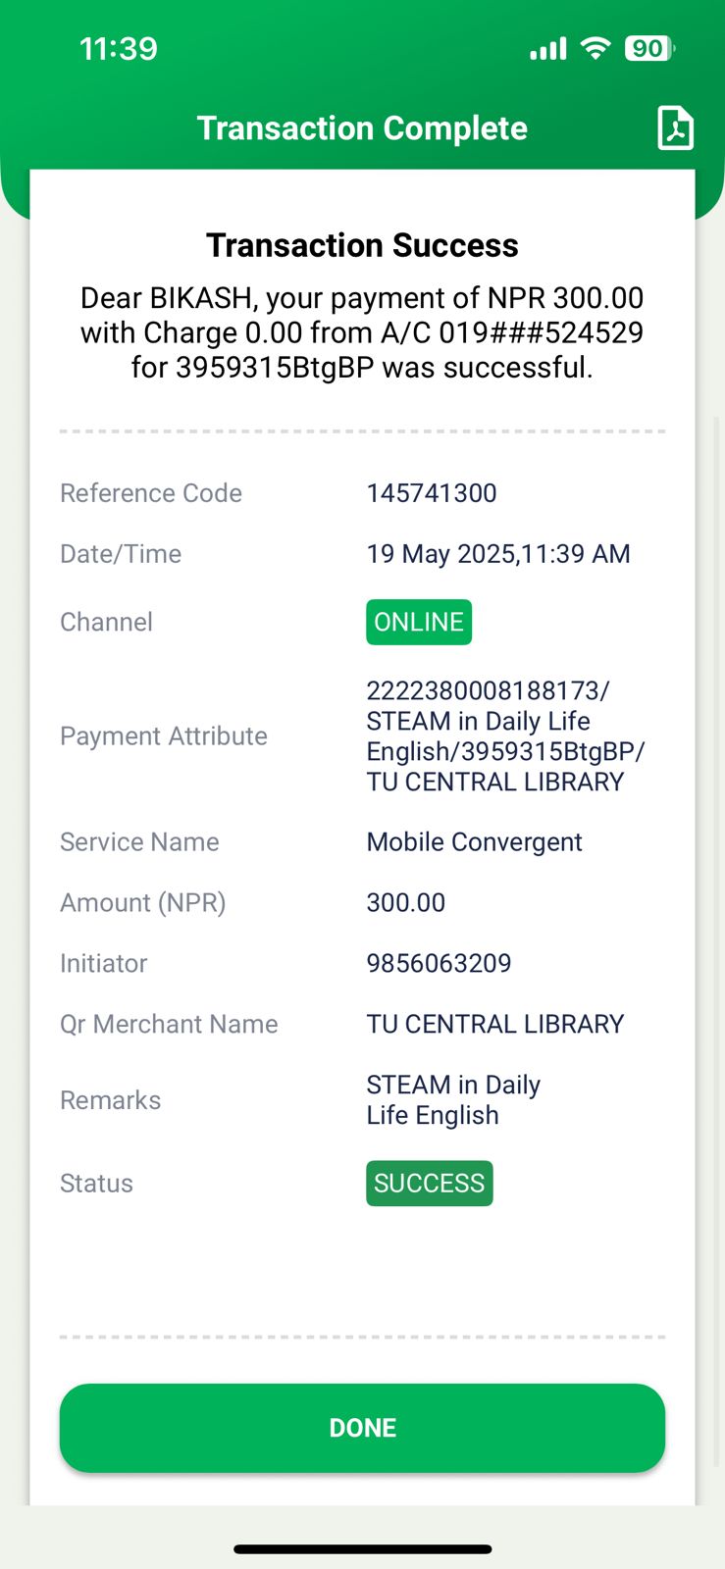The image size is (725, 1569).
Task: Tap the ONLINE channel badge
Action: pyautogui.click(x=419, y=623)
